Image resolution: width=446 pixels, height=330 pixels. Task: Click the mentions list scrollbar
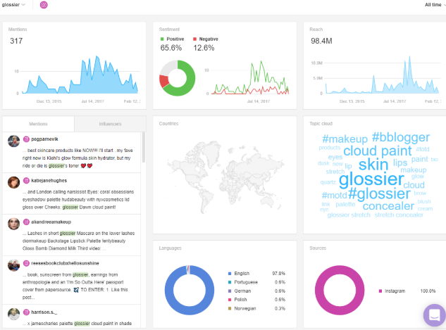click(144, 148)
